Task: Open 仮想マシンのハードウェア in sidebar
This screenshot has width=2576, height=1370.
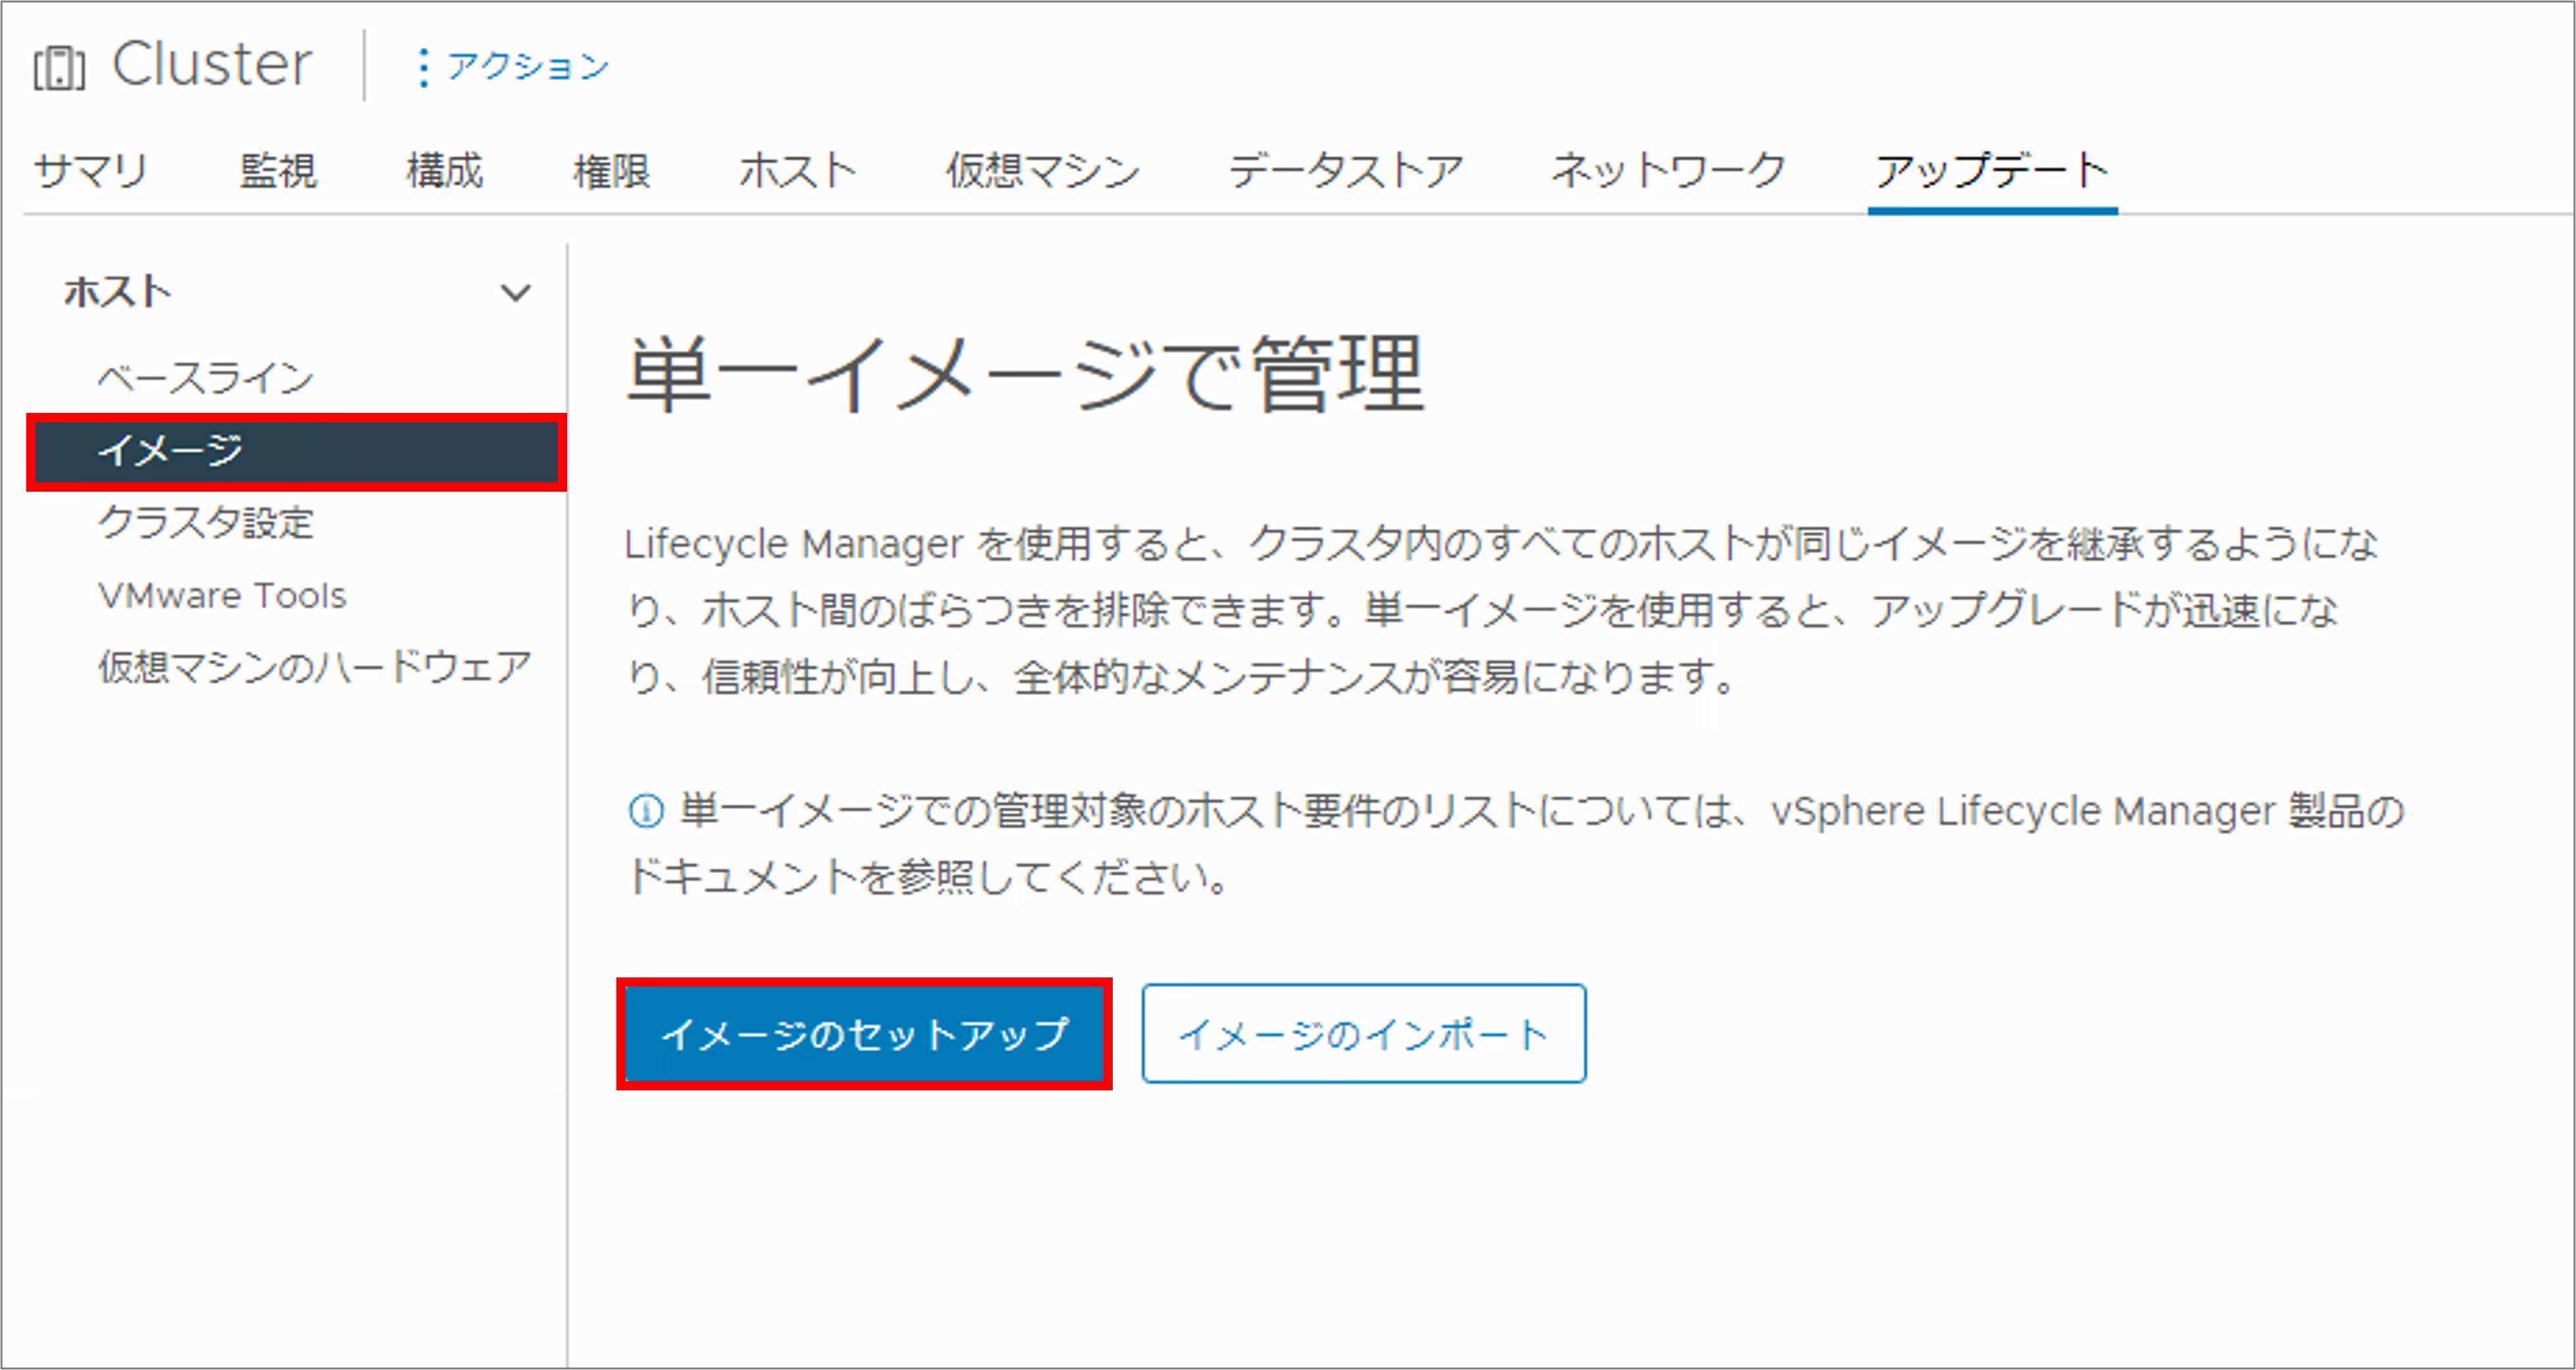Action: [314, 667]
